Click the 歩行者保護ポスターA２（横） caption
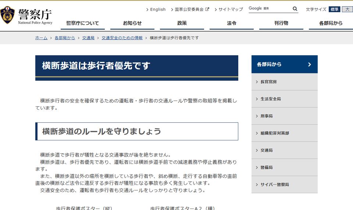This screenshot has width=353, height=210. [183, 208]
